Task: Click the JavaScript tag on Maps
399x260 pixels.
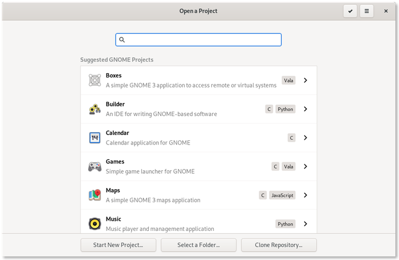Action: click(282, 195)
